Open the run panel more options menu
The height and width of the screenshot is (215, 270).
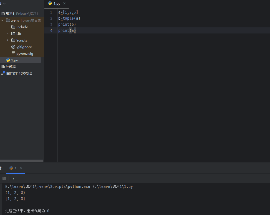pyautogui.click(x=13, y=178)
